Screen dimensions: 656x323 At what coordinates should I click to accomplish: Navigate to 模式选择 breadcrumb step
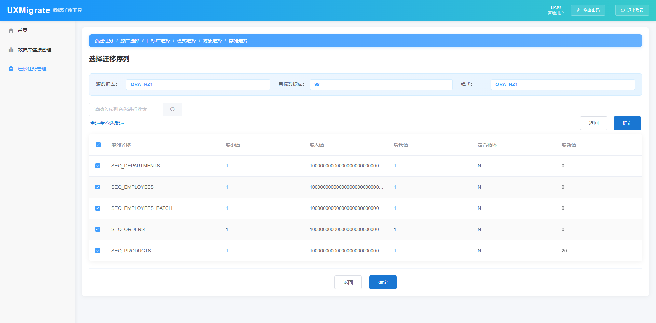point(187,41)
